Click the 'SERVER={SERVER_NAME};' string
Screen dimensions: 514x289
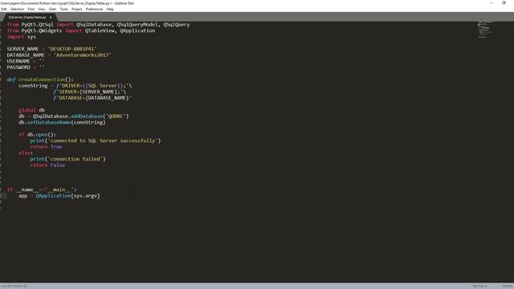coord(88,92)
